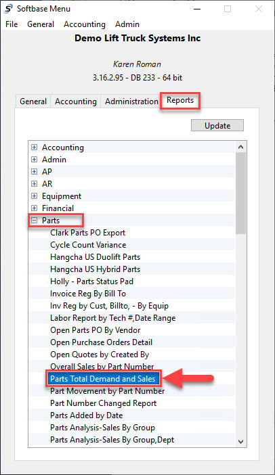Screen dimensions: 275x475
Task: Expand the Accounting reports node
Action: (35, 148)
